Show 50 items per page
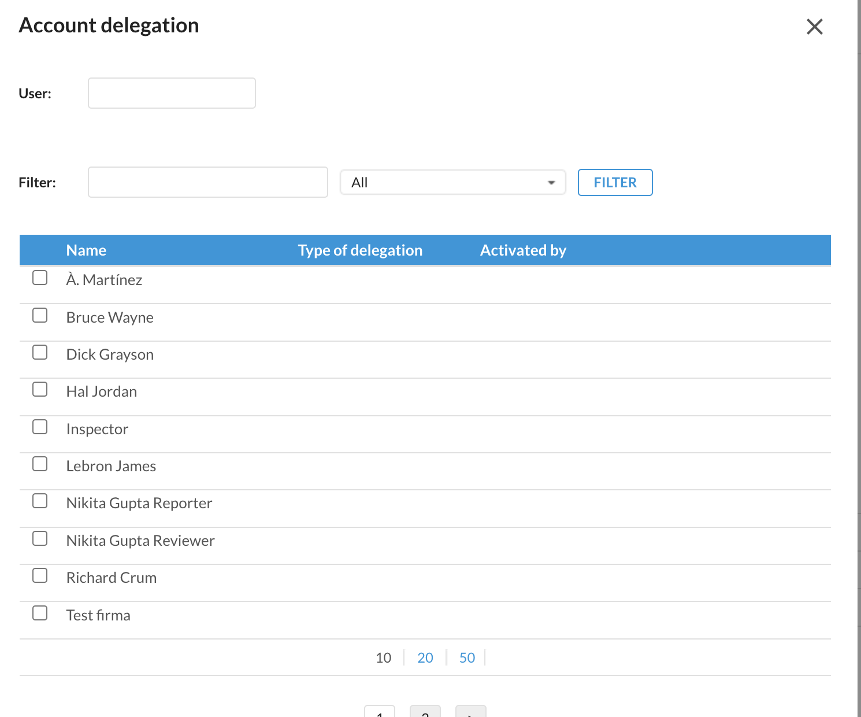Screen dimensions: 861x717 pos(467,657)
